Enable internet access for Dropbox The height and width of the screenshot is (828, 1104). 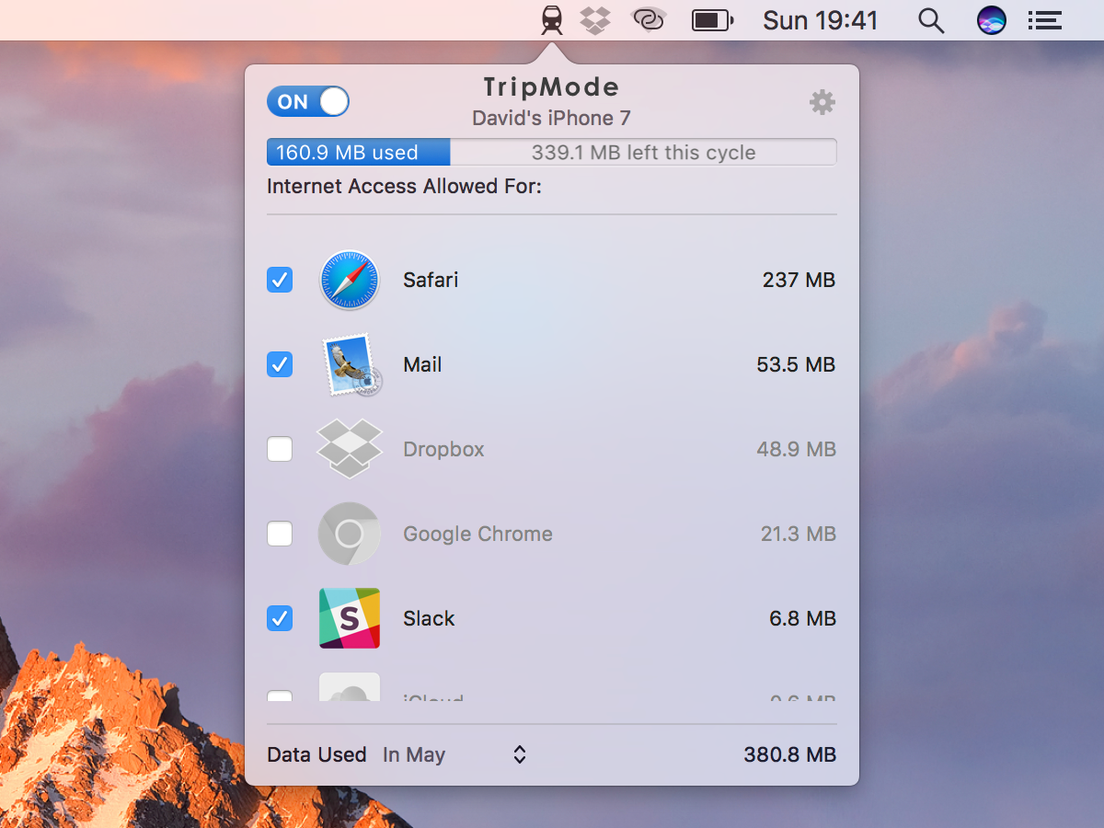280,449
